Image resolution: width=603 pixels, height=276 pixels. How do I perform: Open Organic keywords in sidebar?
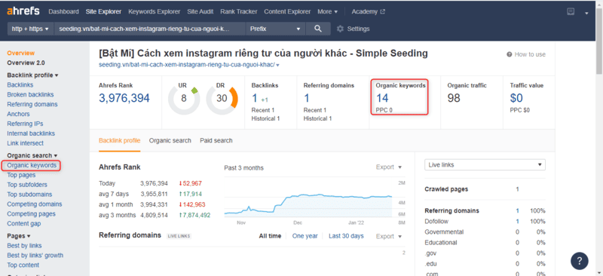tap(32, 165)
